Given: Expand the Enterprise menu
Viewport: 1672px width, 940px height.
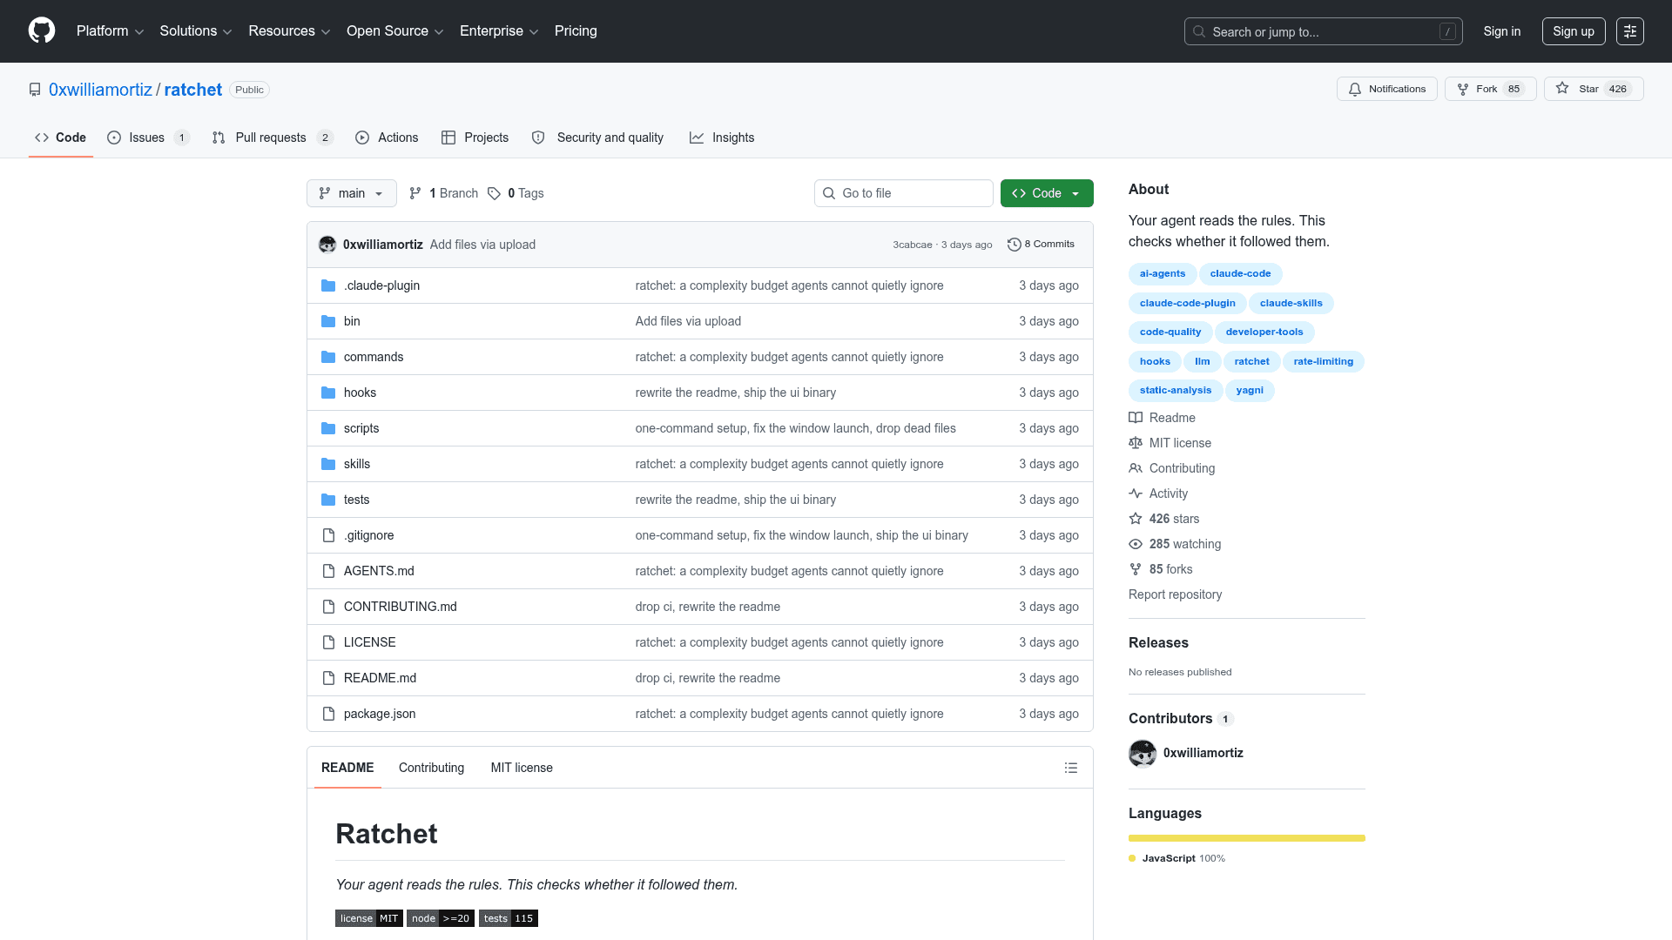Looking at the screenshot, I should click(499, 31).
